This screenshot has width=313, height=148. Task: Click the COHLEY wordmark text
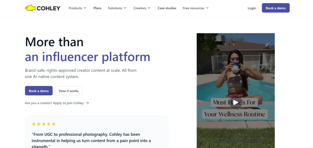(48, 8)
